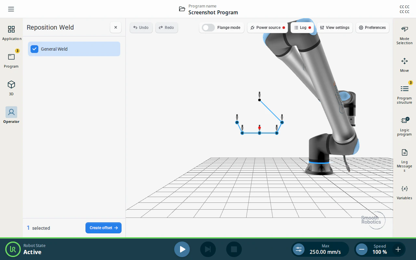This screenshot has height=260, width=416.
Task: Click the Screenshot Program name text
Action: (213, 12)
